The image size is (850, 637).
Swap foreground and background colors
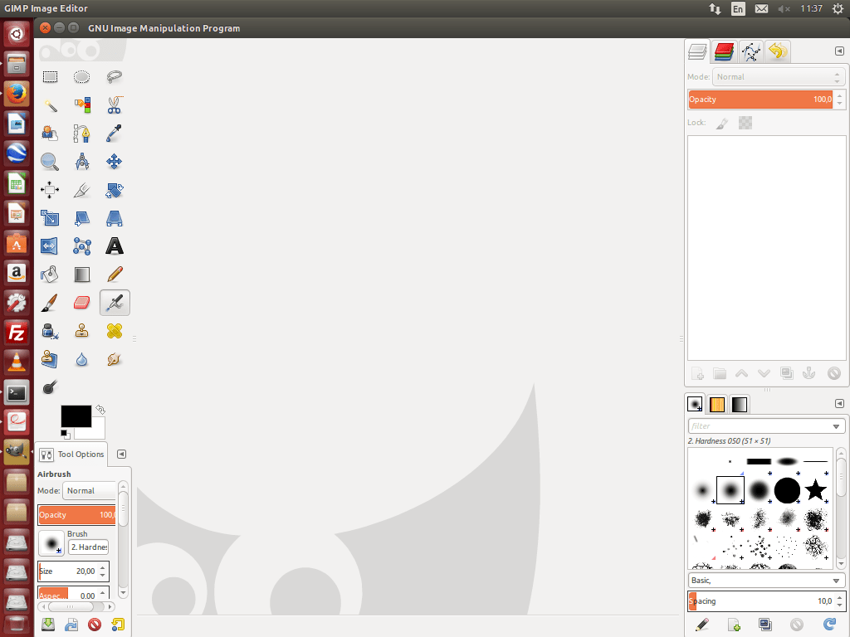100,410
